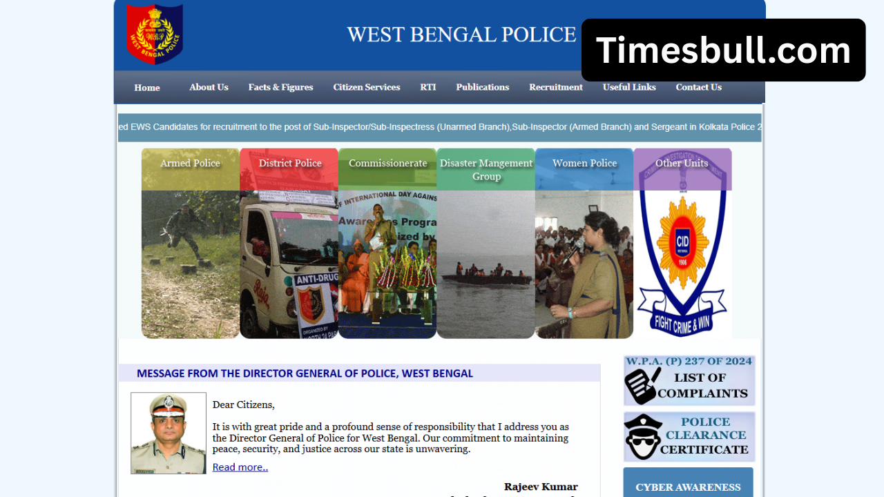Go to the Home menu item
This screenshot has width=884, height=497.
click(147, 88)
